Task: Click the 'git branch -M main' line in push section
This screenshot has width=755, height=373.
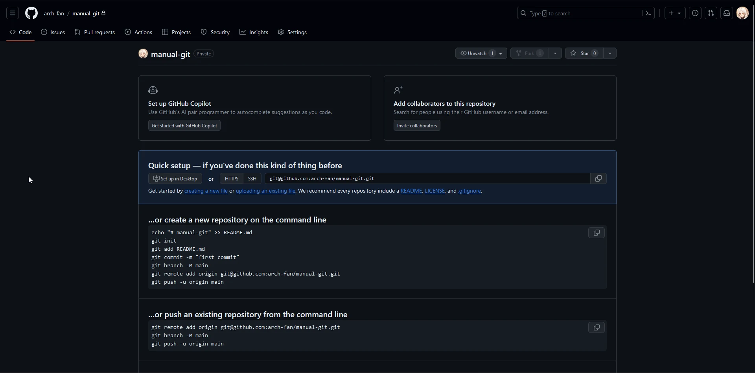Action: pos(180,336)
